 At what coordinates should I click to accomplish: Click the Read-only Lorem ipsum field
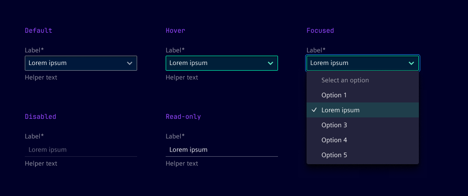tap(221, 150)
